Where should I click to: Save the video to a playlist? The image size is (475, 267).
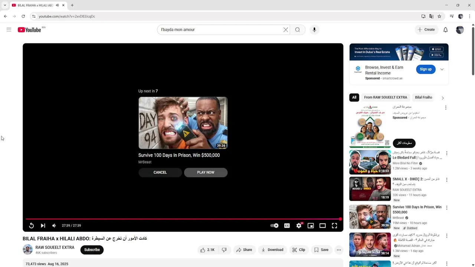coord(321,250)
